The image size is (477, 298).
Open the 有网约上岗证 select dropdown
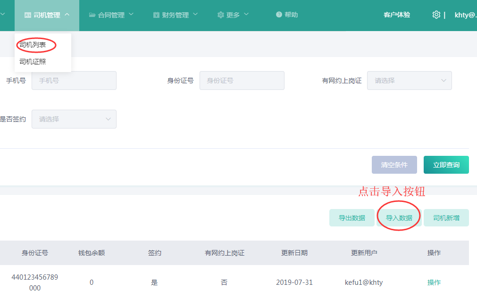pos(409,81)
